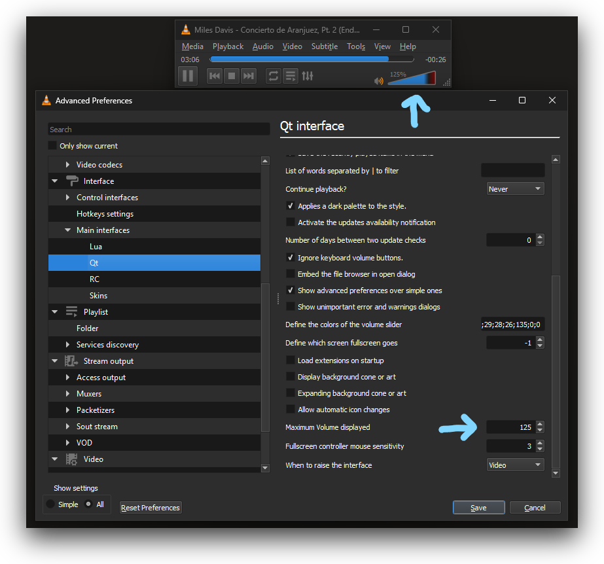The height and width of the screenshot is (564, 604).
Task: Click the previous track button in VLC player
Action: [x=215, y=76]
